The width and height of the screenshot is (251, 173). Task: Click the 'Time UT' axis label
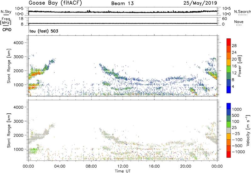pos(123,171)
